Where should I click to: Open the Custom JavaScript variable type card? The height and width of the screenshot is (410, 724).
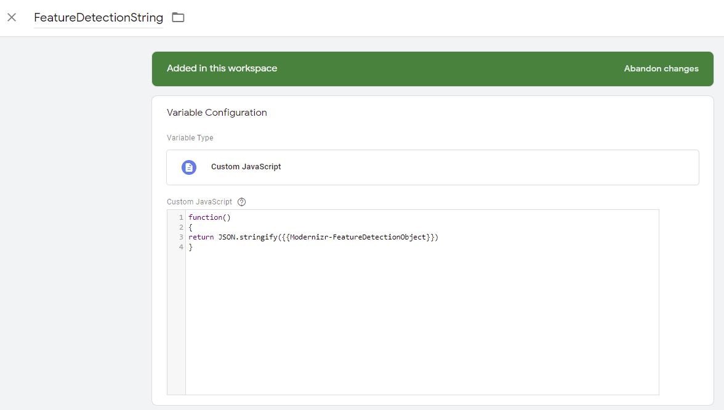[x=433, y=167]
